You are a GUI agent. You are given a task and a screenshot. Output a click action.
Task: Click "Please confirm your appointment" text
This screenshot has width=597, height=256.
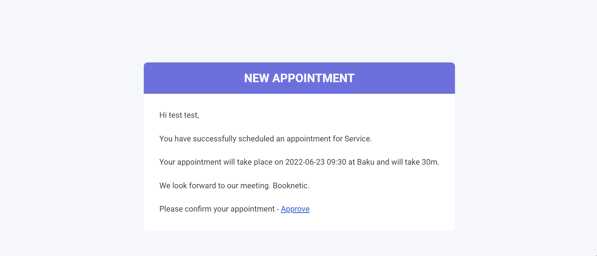pyautogui.click(x=217, y=209)
